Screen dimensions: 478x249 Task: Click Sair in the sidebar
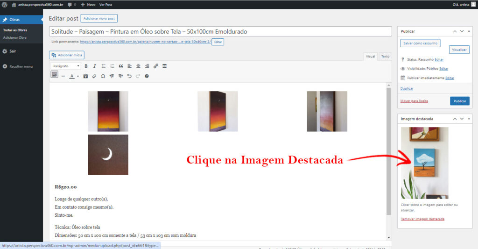pos(13,51)
